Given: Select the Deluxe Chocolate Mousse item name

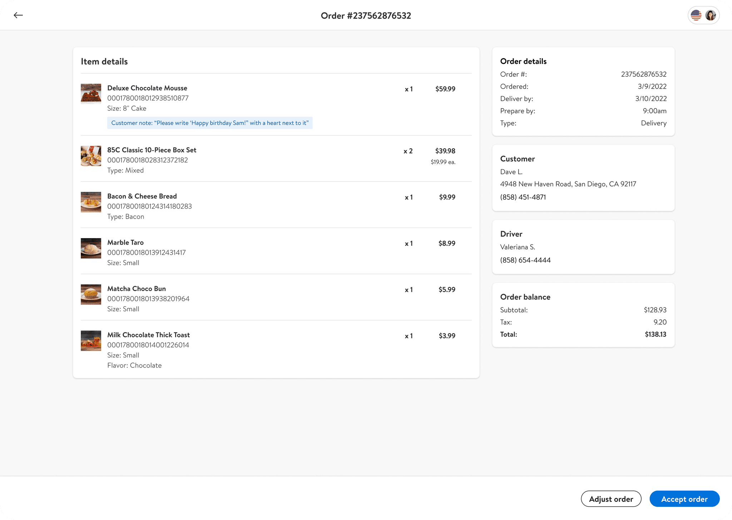Looking at the screenshot, I should (x=147, y=88).
